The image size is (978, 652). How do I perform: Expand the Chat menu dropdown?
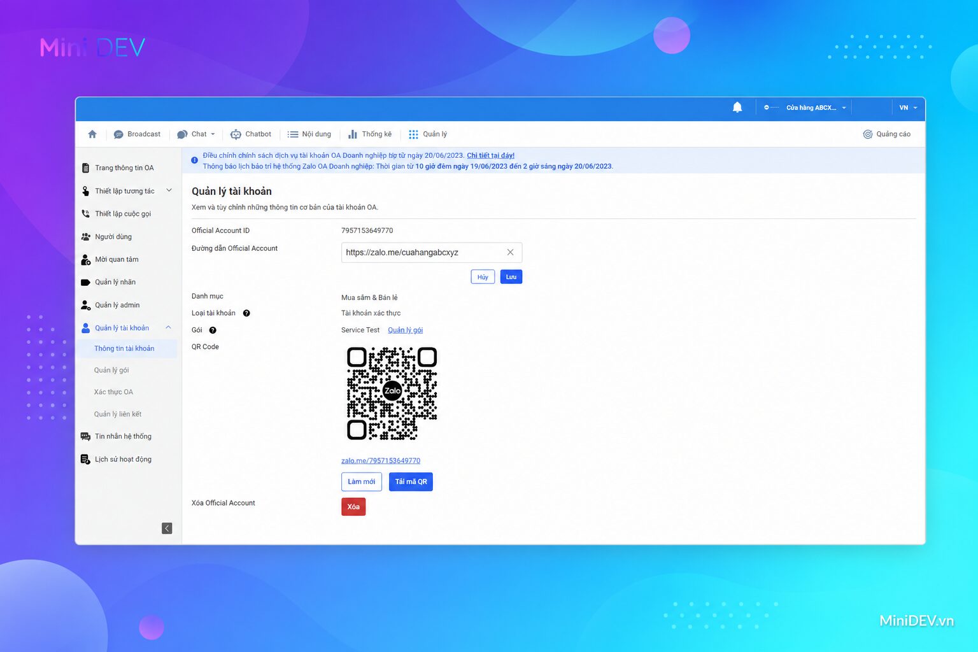click(x=213, y=134)
